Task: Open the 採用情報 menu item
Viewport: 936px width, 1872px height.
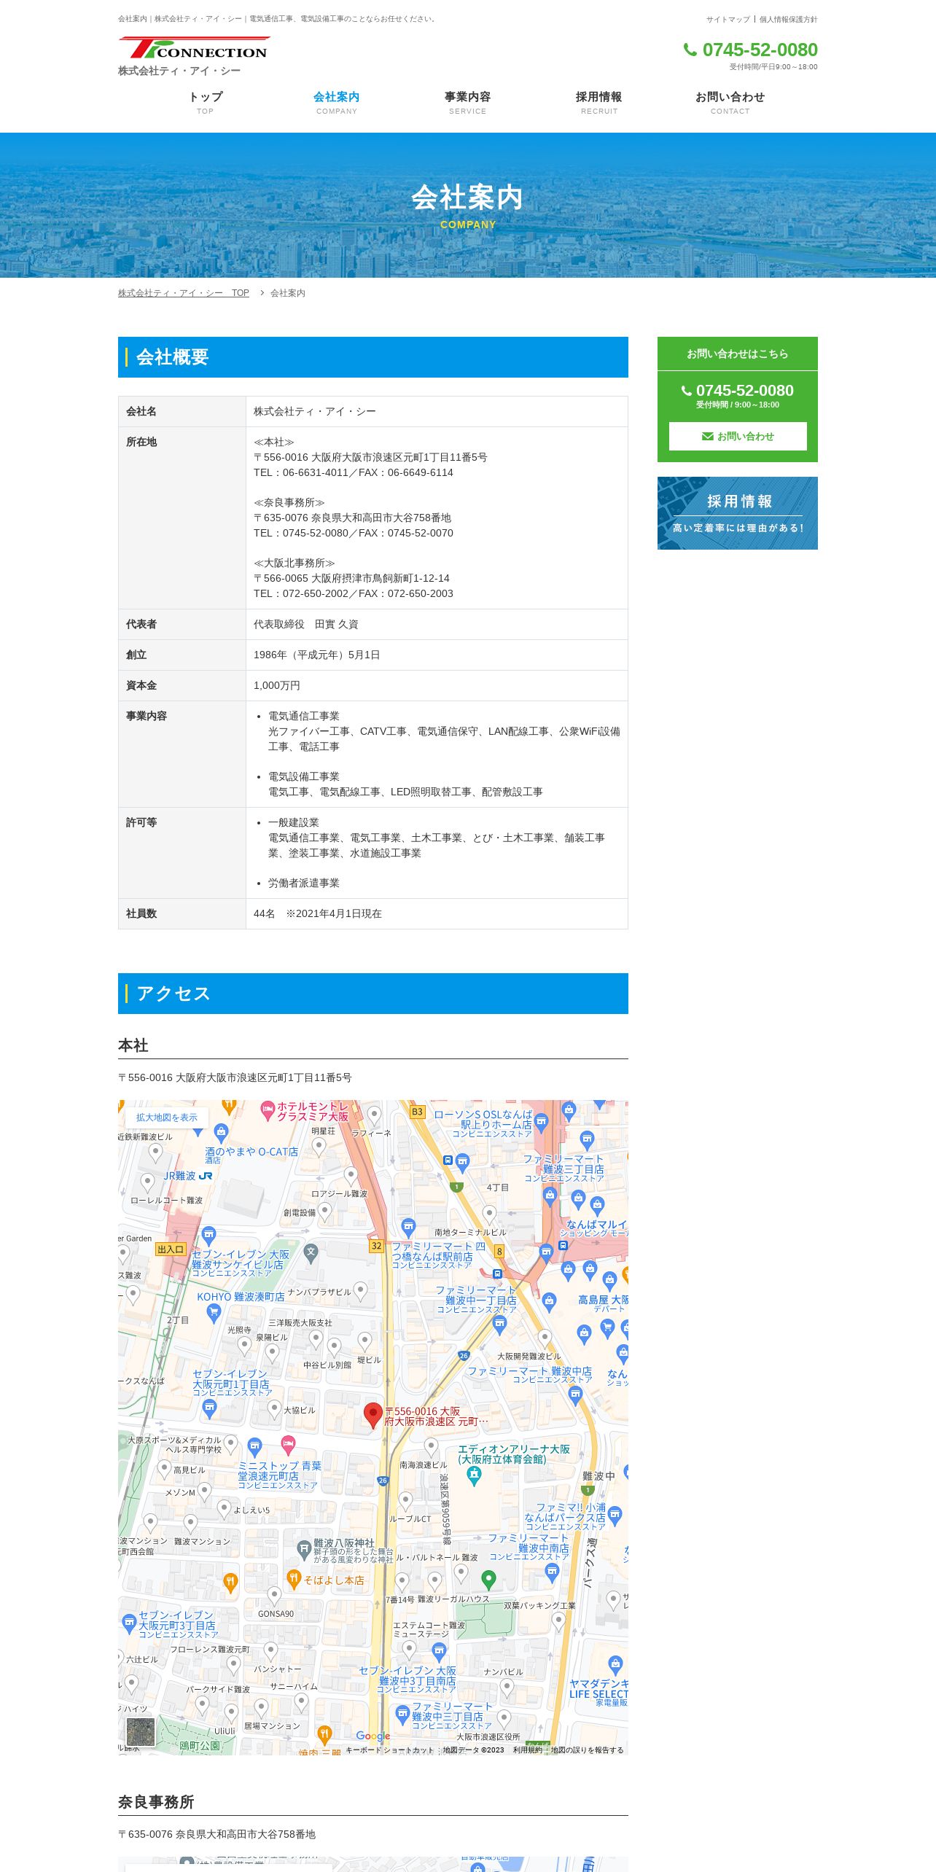Action: pyautogui.click(x=599, y=102)
